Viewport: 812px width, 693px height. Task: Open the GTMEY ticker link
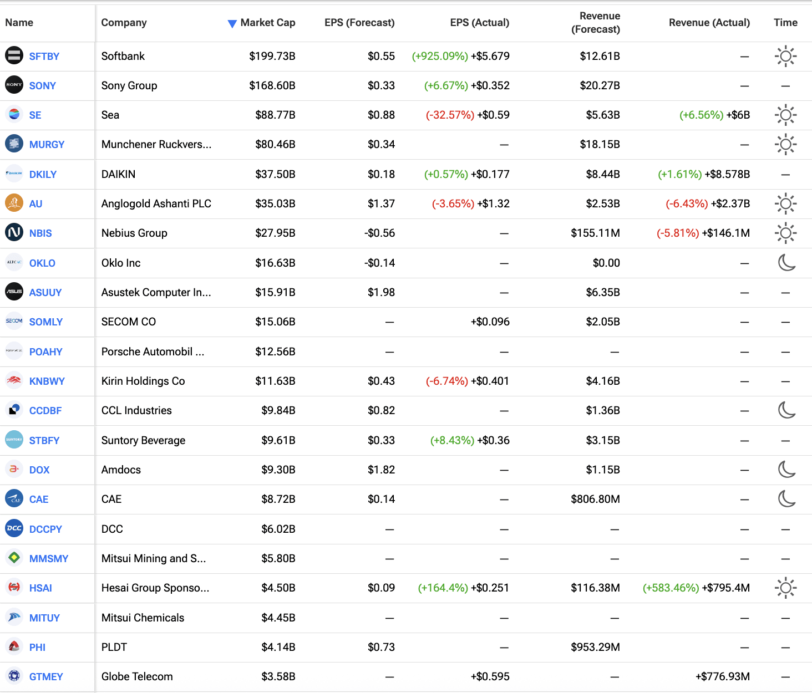click(x=46, y=677)
